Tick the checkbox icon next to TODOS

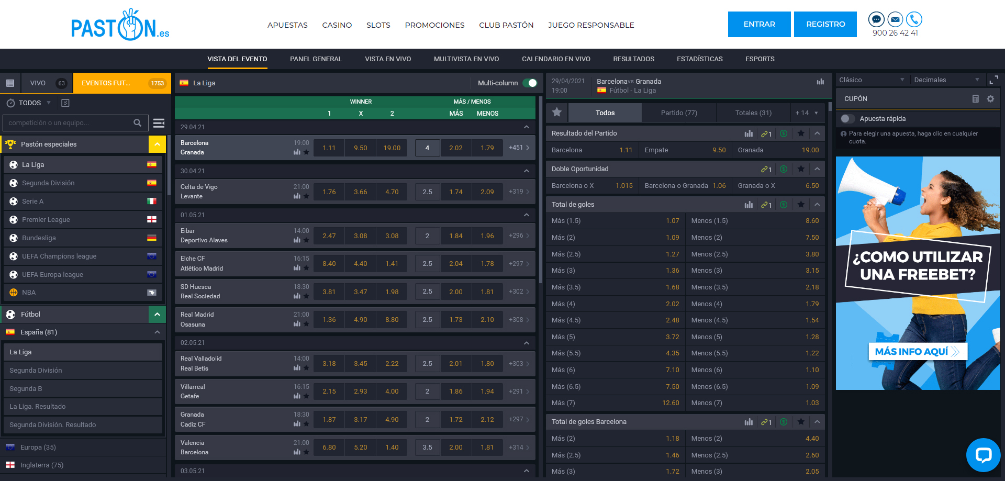[x=65, y=103]
